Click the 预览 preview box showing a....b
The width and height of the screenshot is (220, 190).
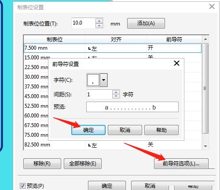(x=132, y=107)
